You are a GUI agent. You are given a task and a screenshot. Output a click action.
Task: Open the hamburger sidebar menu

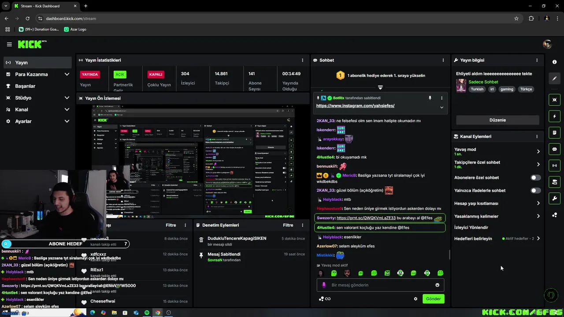tap(9, 44)
